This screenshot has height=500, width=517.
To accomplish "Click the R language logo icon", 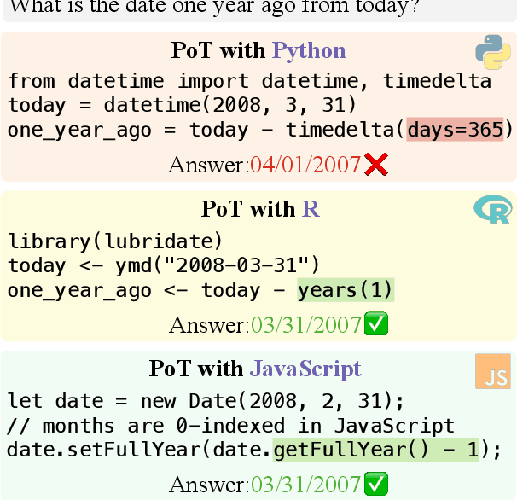I will [x=492, y=209].
